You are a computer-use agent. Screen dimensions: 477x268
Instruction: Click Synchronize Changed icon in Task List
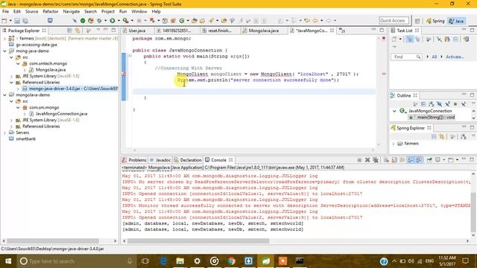point(466,39)
